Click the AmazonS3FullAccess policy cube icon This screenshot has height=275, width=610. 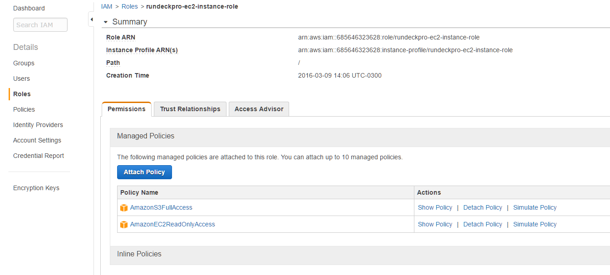tap(124, 208)
